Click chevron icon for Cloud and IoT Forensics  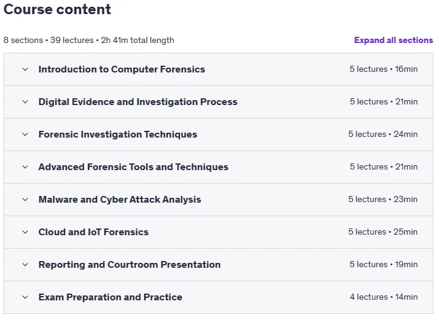coord(25,232)
